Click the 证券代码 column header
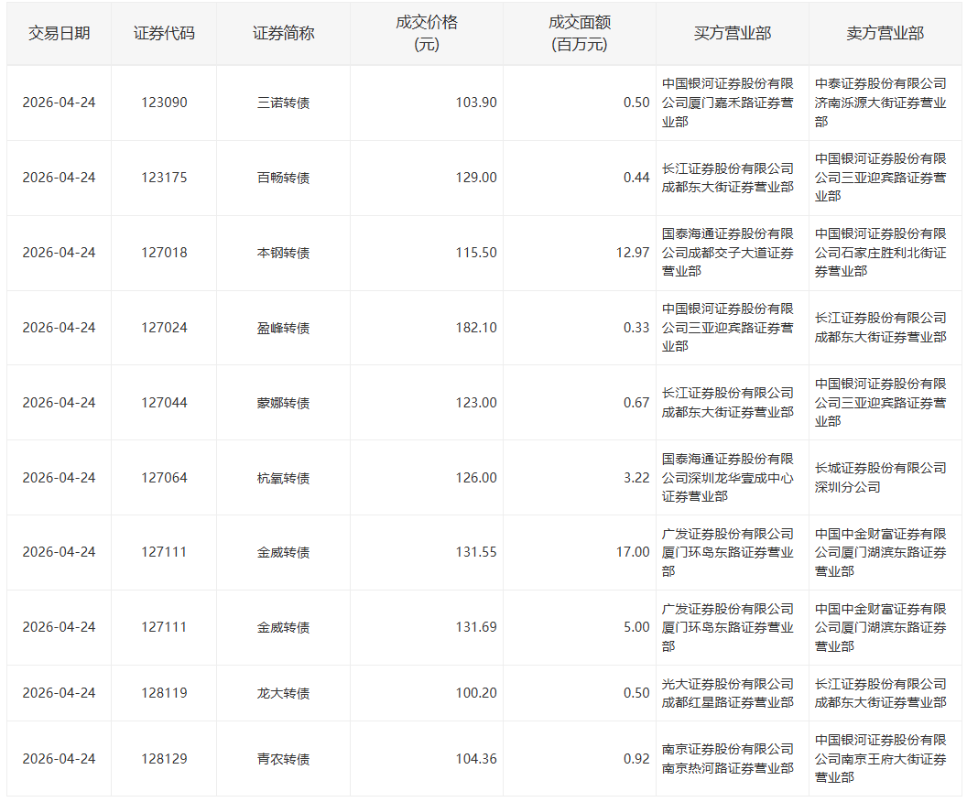 click(x=164, y=33)
